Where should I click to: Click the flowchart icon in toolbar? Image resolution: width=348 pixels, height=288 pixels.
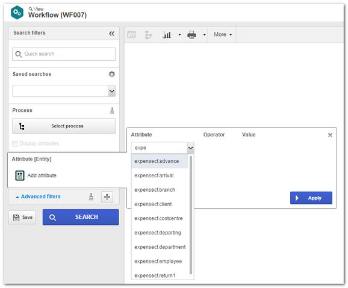148,35
